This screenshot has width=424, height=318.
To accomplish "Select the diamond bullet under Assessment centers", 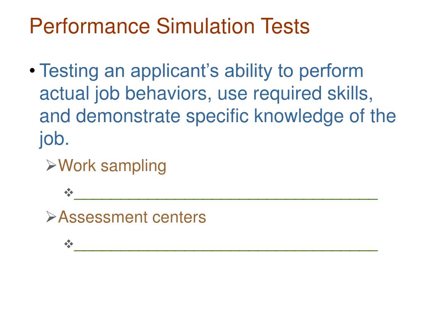I will [x=68, y=244].
